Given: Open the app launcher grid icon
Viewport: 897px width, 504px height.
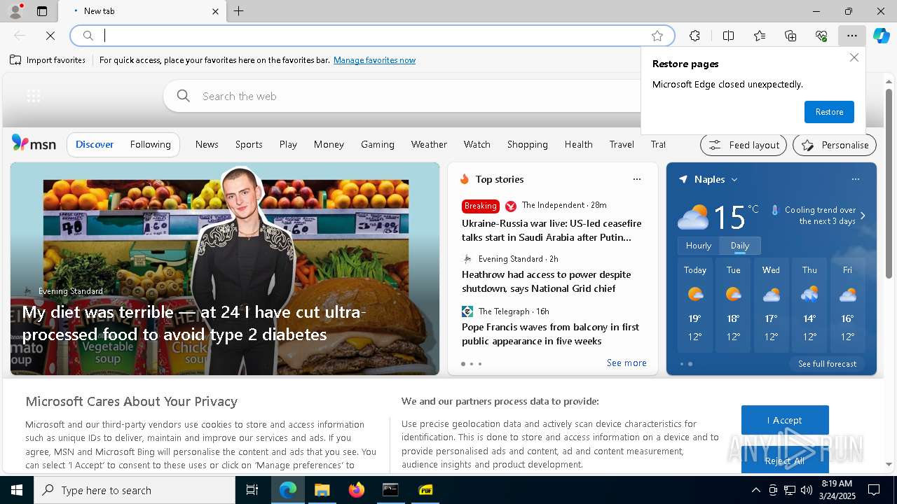Looking at the screenshot, I should 33,96.
